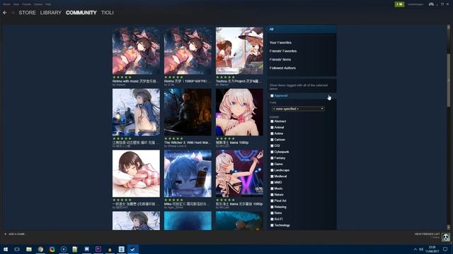
Task: Enable the Cyberpunk filter
Action: tap(272, 152)
